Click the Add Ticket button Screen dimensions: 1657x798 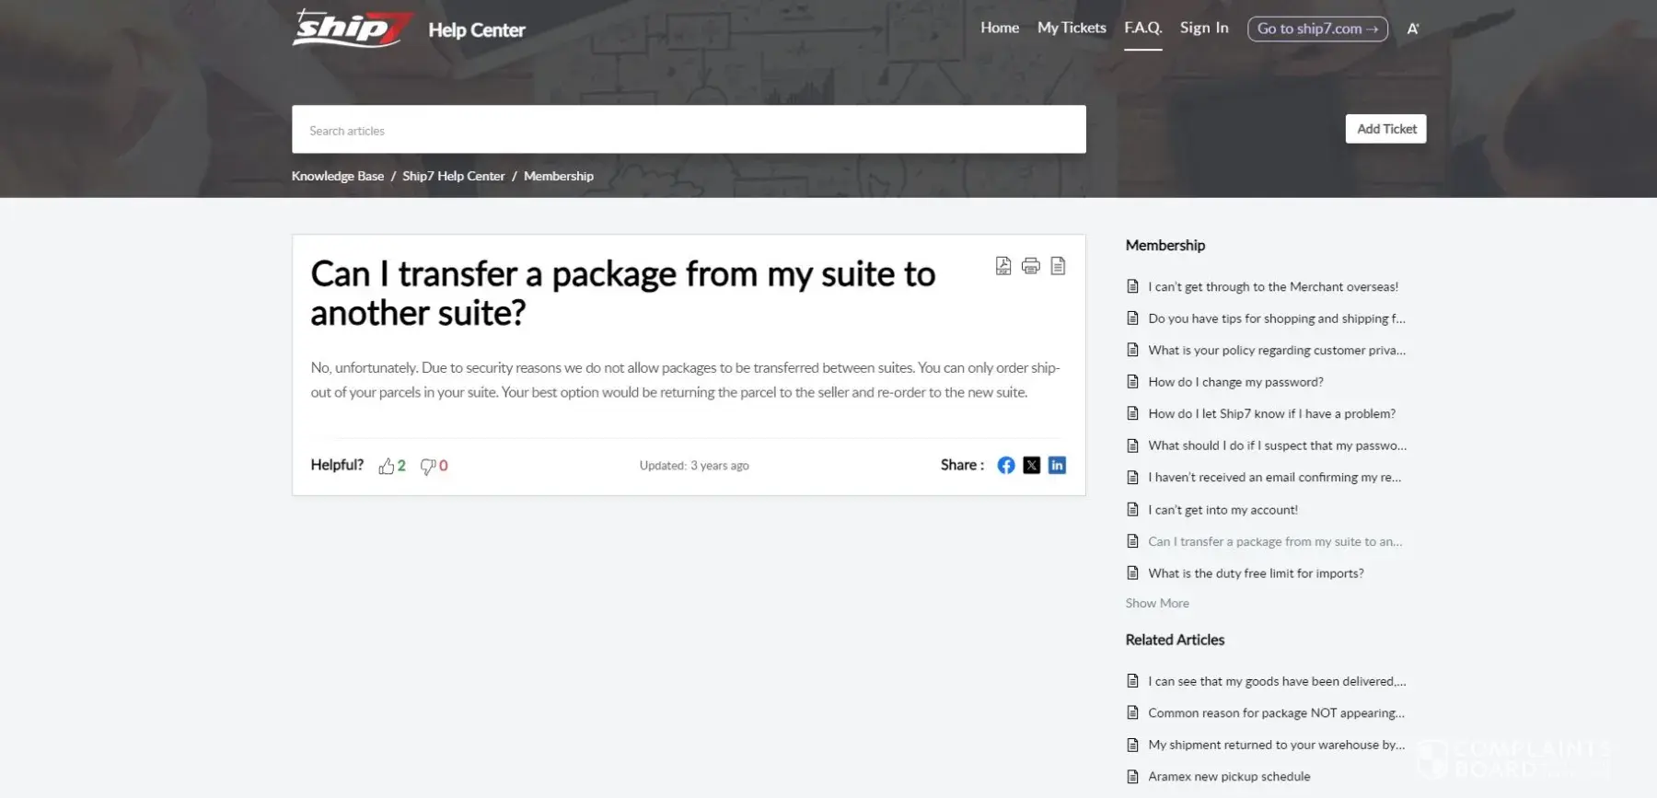click(x=1385, y=129)
